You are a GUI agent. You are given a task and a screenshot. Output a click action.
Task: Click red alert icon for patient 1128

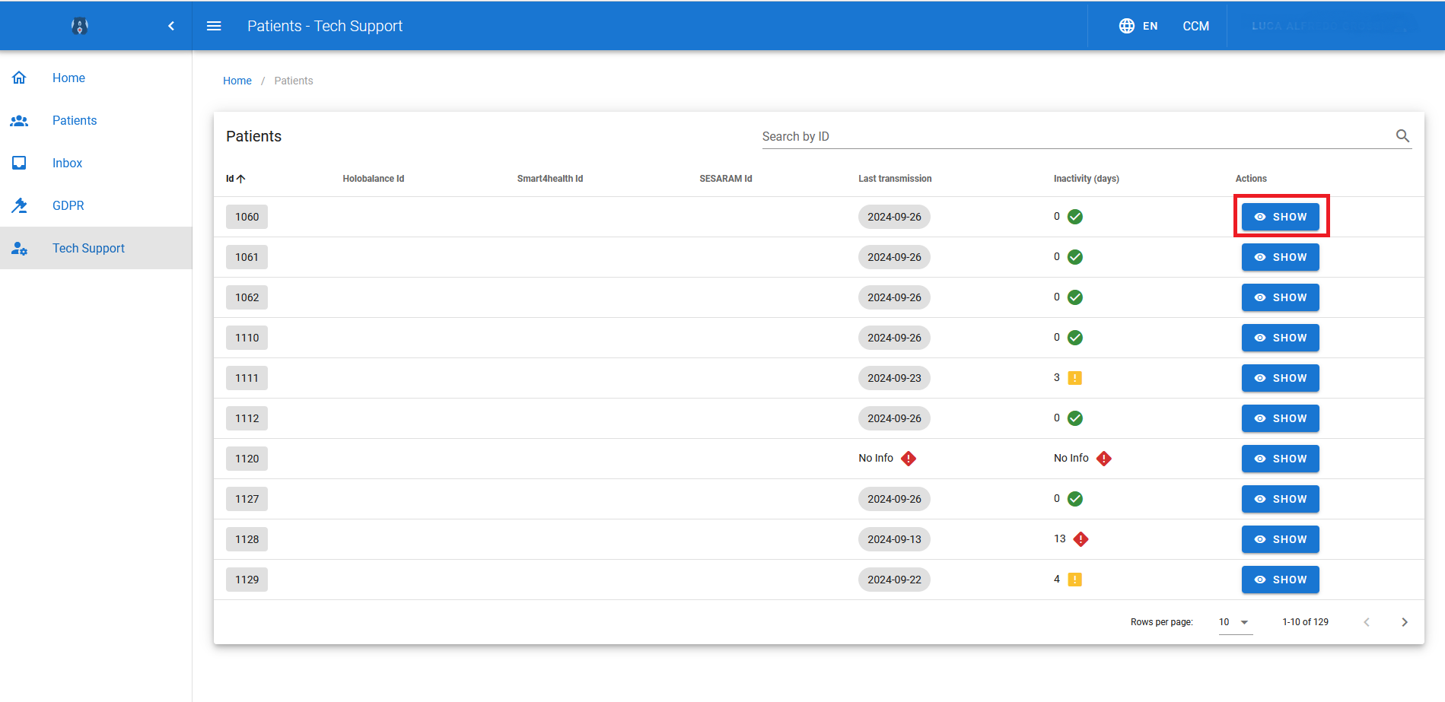pyautogui.click(x=1081, y=539)
